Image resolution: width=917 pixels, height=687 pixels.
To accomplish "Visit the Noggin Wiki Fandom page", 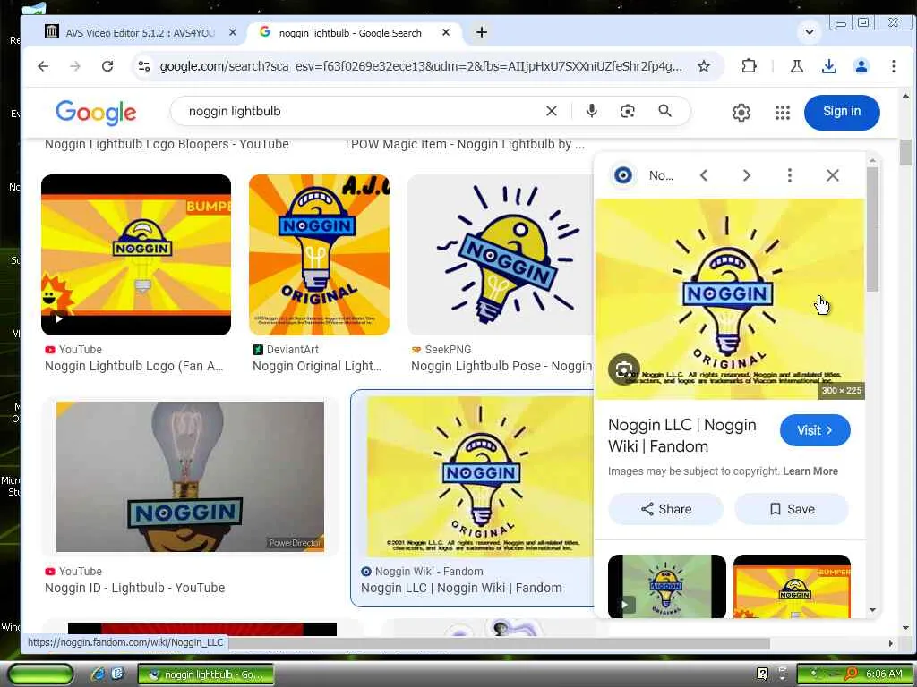I will pyautogui.click(x=815, y=430).
